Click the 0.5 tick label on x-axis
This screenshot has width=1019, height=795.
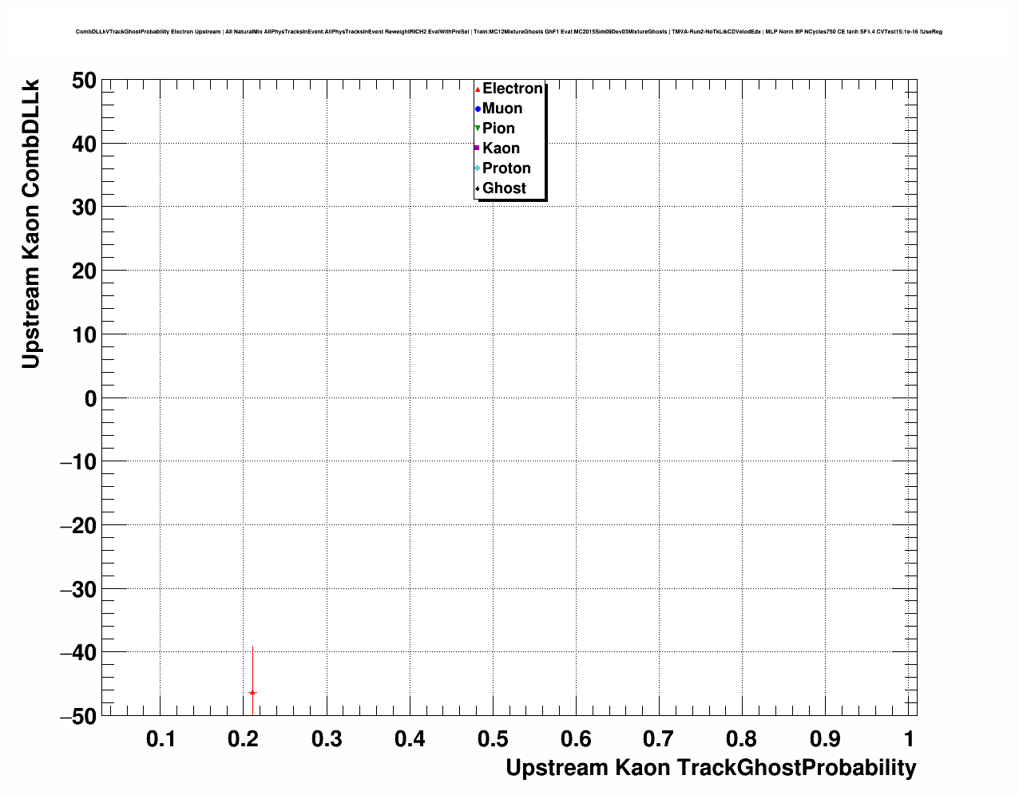[493, 740]
